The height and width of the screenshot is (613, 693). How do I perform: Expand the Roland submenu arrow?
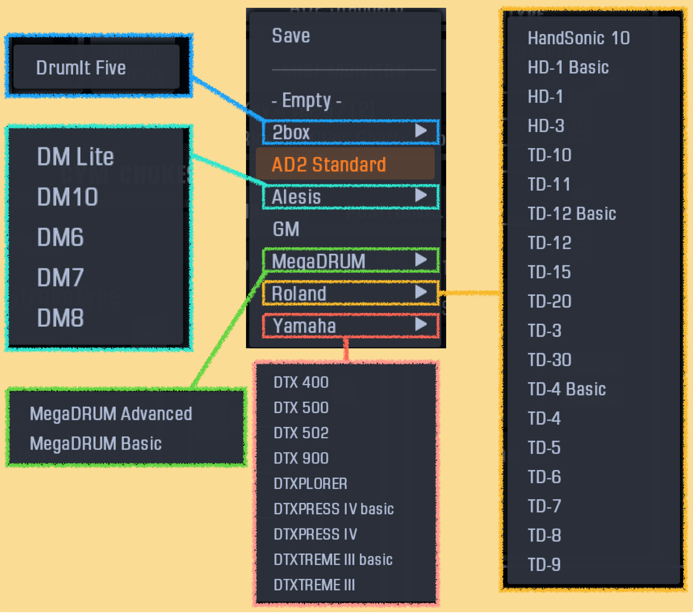click(x=421, y=292)
